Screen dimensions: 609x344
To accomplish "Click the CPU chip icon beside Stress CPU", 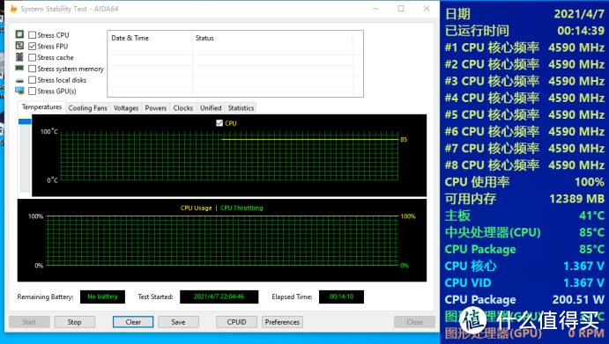I will point(19,34).
